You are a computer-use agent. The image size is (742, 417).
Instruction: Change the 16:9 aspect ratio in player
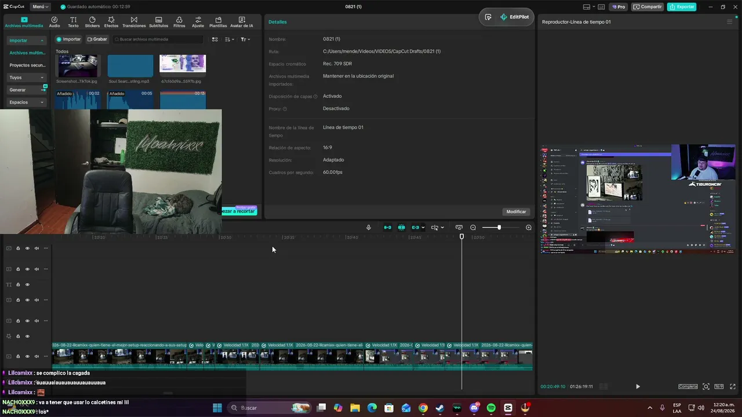point(719,386)
